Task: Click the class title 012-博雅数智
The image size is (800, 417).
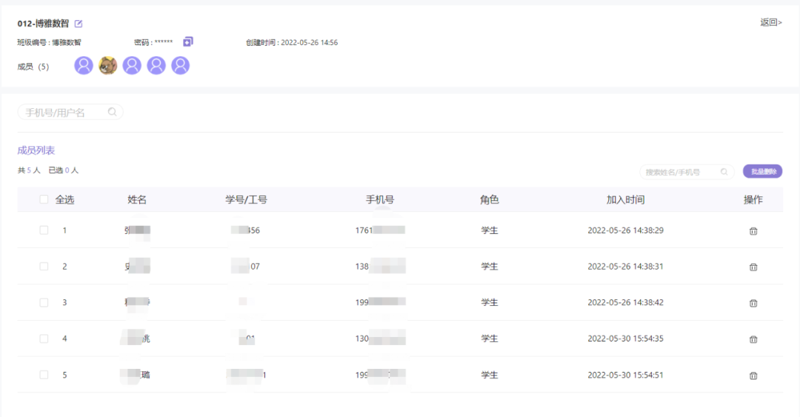Action: [x=43, y=24]
